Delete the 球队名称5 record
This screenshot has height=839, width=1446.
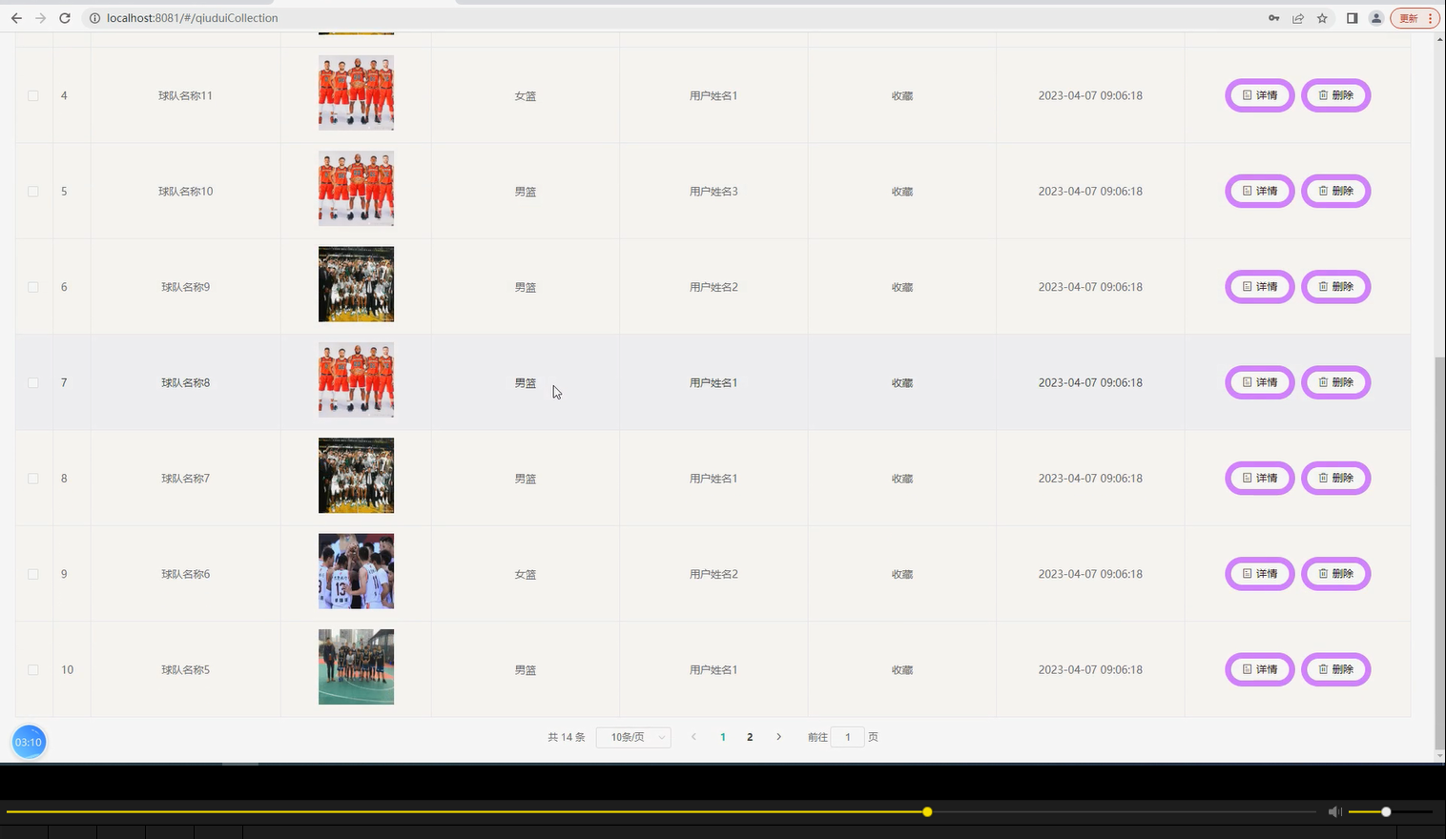pos(1336,669)
